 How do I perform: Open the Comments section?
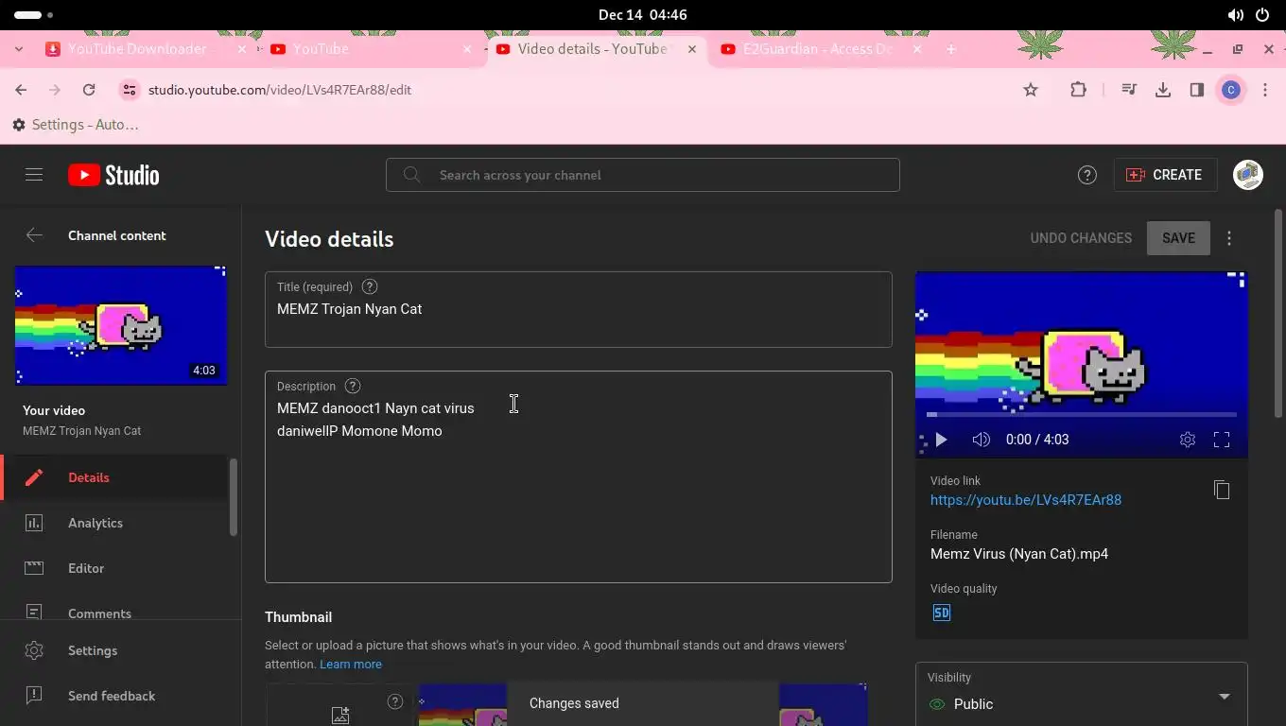pyautogui.click(x=115, y=608)
